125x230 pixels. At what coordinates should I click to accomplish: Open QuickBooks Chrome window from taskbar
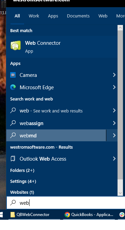coord(89,215)
